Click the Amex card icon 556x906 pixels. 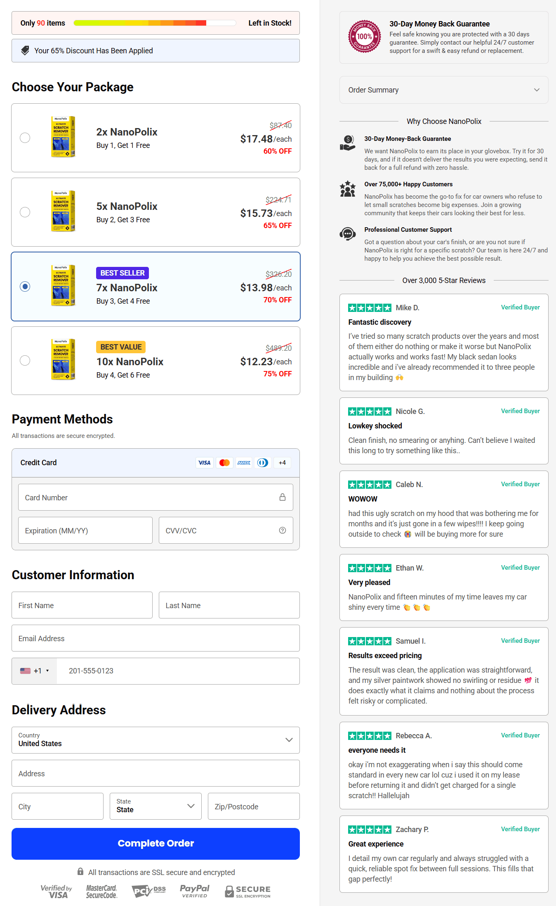tap(244, 463)
